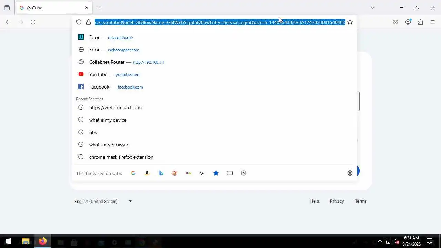441x248 pixels.
Task: Click Firefox icon in taskbar
Action: [43, 241]
